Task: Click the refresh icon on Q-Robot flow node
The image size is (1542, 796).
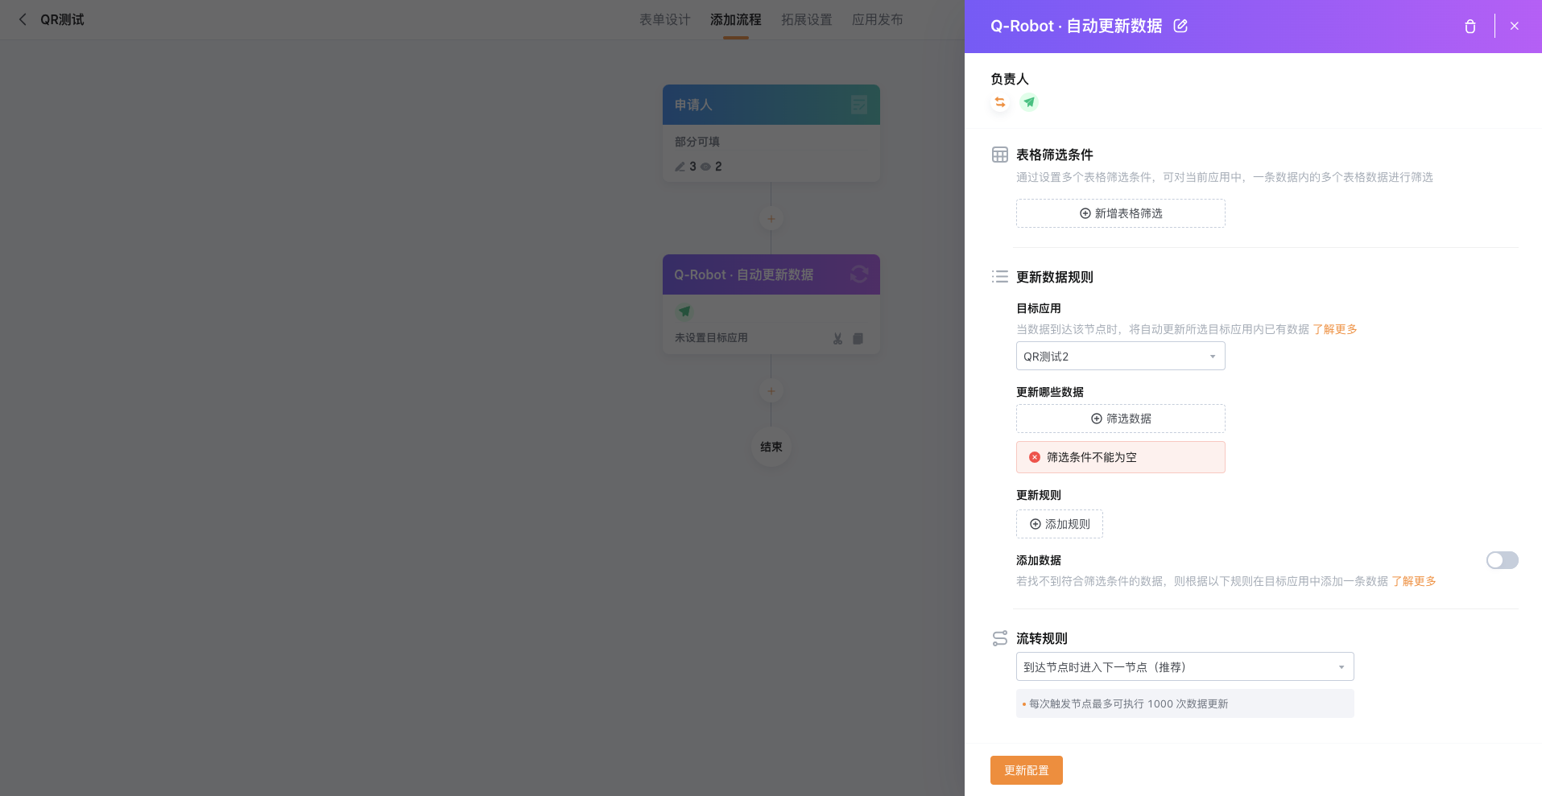Action: tap(859, 274)
